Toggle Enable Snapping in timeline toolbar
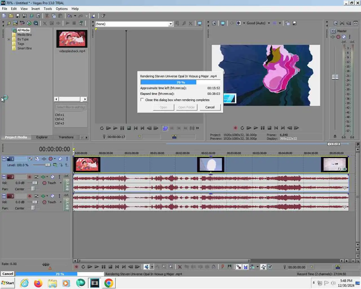The width and height of the screenshot is (361, 289). (x=239, y=267)
